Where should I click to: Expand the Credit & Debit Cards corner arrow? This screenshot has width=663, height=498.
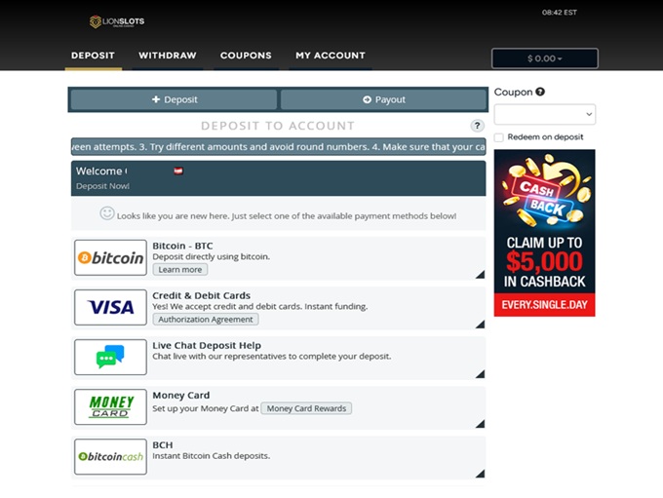480,325
